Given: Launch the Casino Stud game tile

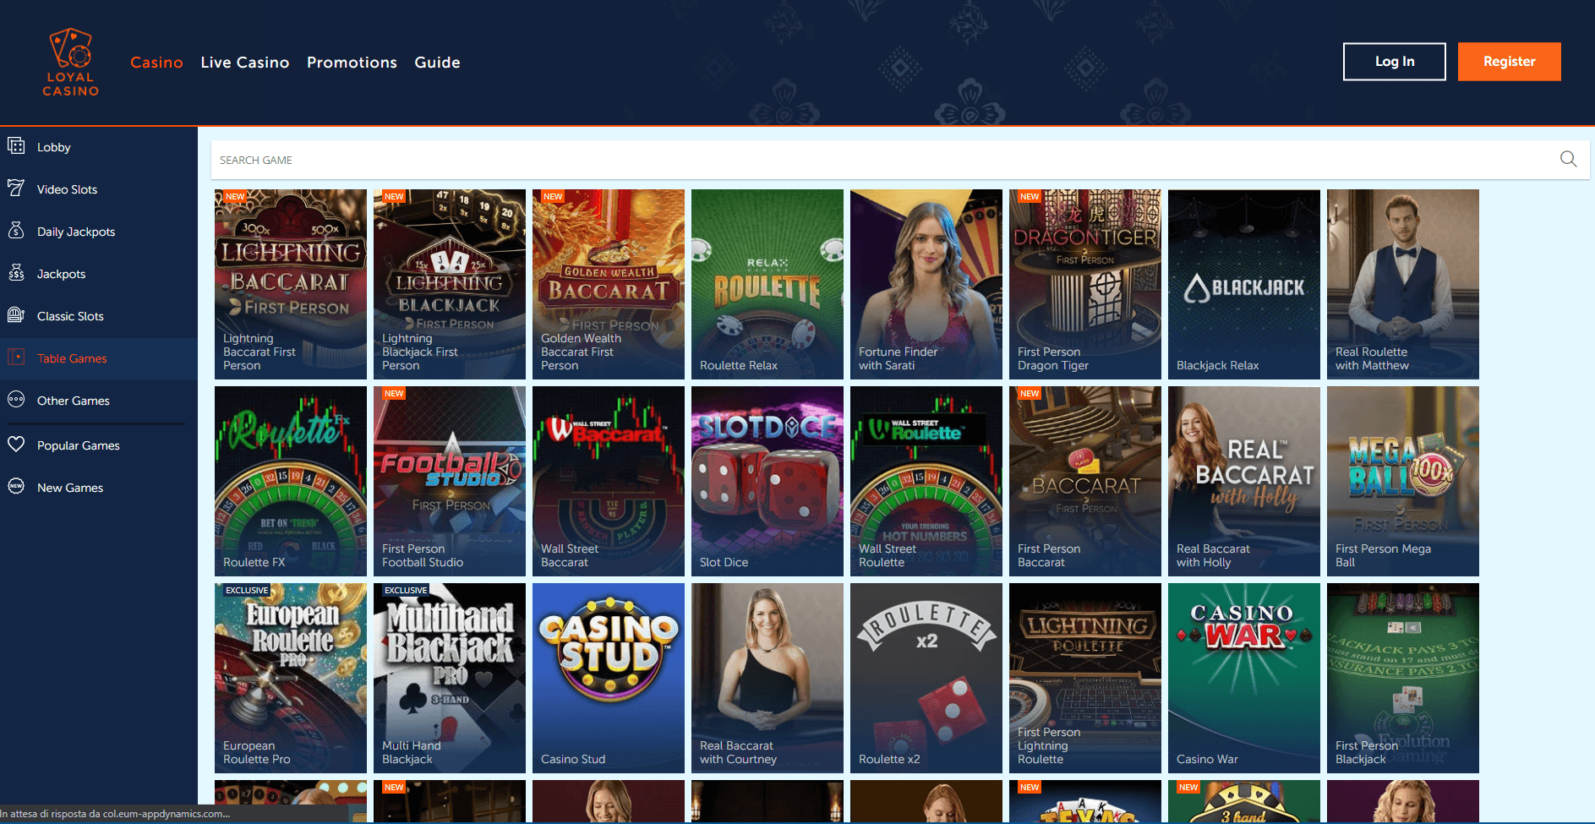Looking at the screenshot, I should pyautogui.click(x=608, y=677).
